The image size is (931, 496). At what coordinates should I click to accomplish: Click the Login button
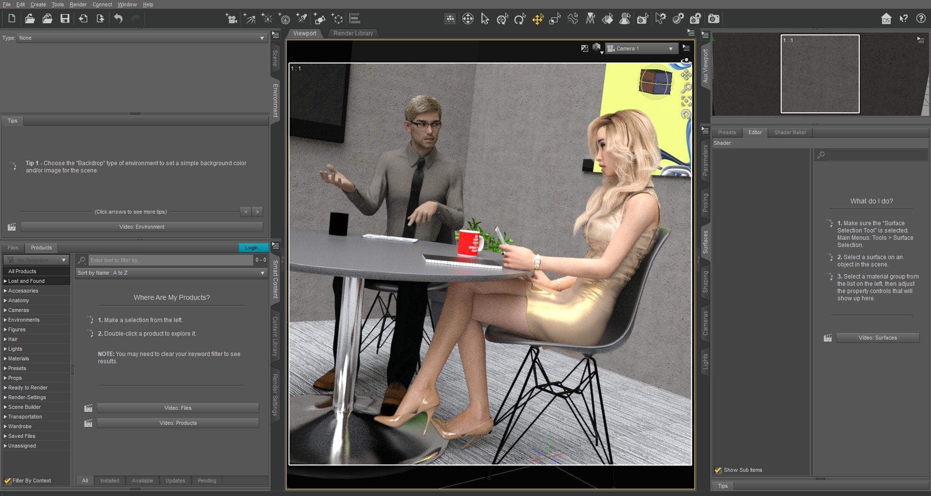253,248
